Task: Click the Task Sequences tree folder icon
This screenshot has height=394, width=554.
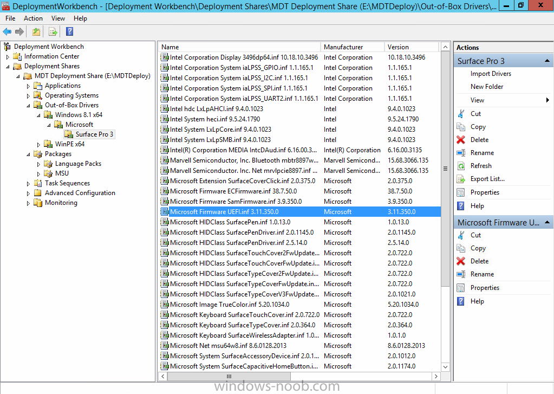Action: [x=38, y=183]
